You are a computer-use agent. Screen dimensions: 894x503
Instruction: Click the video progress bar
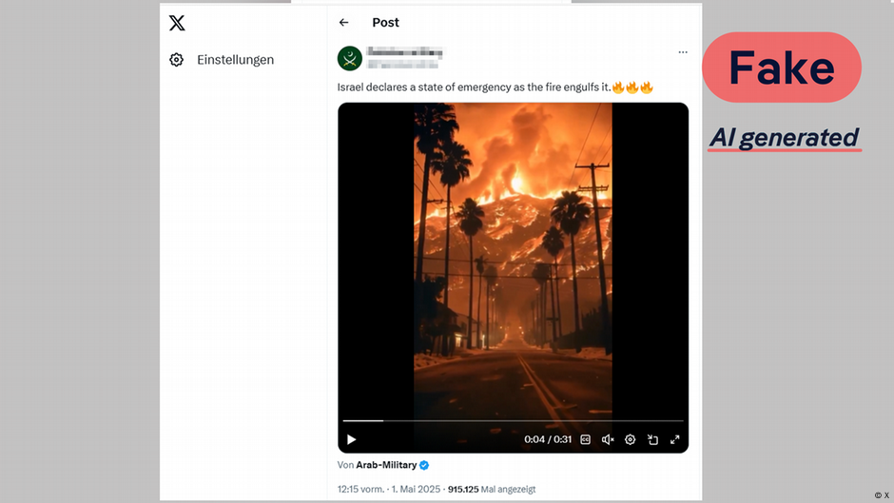pos(514,421)
